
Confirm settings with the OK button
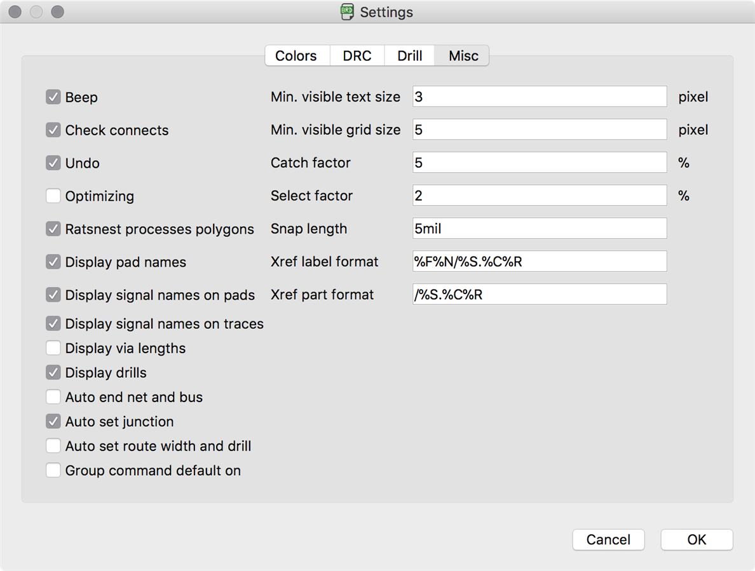(697, 540)
